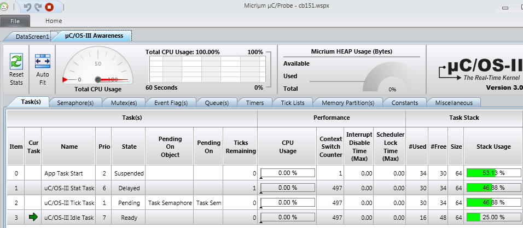The height and width of the screenshot is (228, 523).
Task: Click the green current-task arrow on Idle Task row
Action: coord(33,217)
